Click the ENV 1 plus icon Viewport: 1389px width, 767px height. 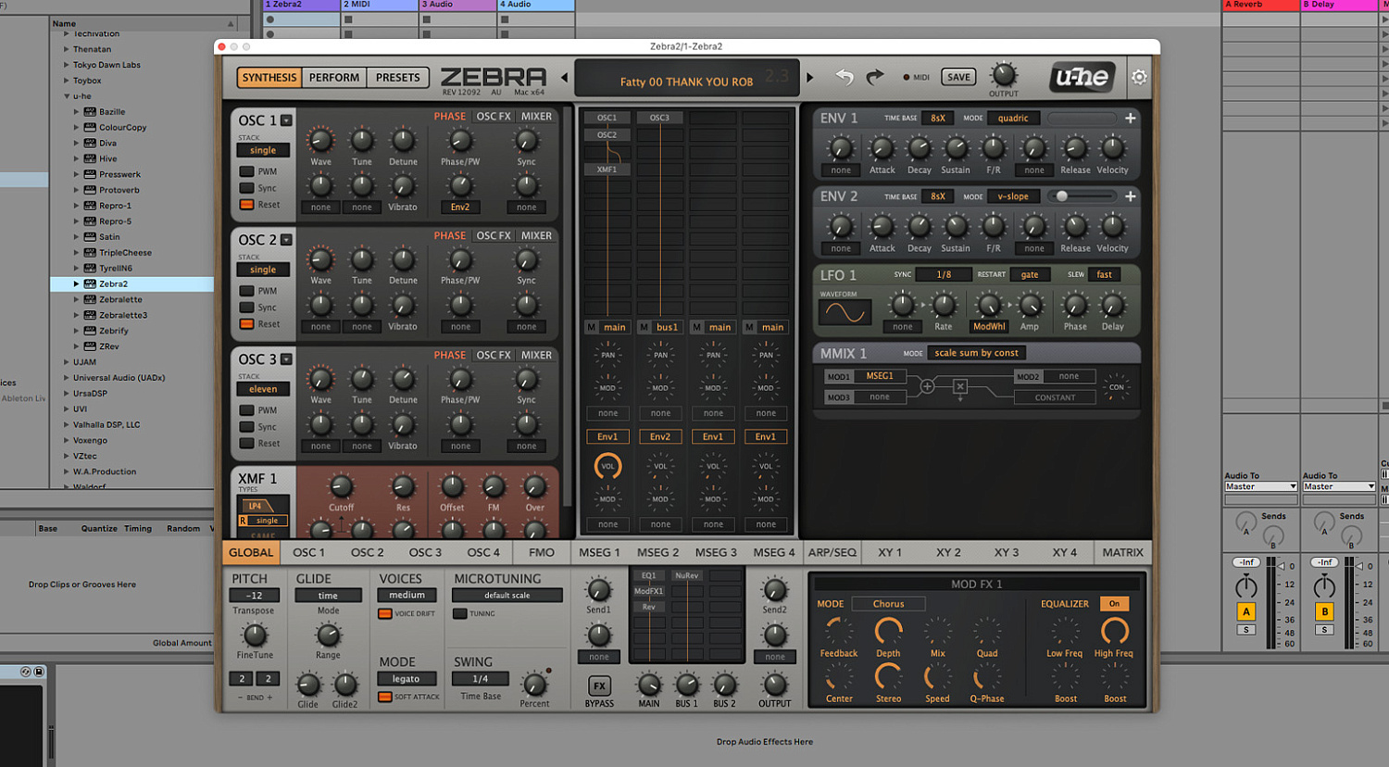tap(1131, 118)
